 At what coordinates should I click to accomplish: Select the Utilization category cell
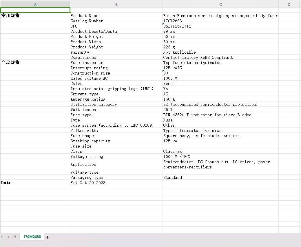(x=116, y=104)
